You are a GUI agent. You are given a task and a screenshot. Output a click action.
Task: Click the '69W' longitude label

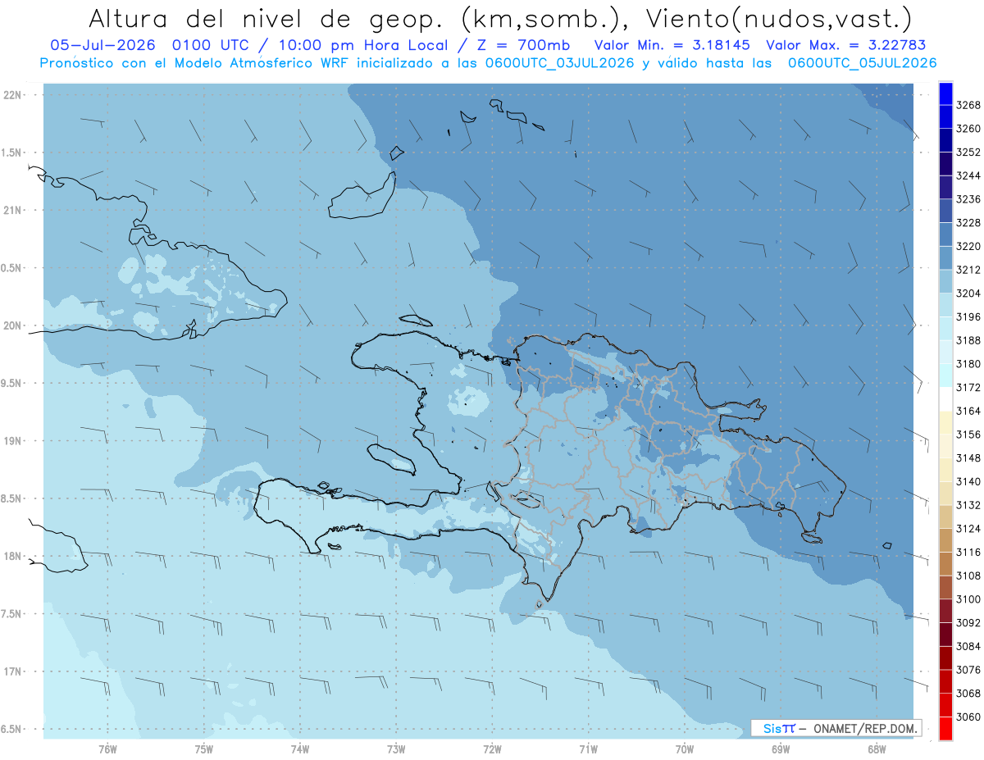781,749
